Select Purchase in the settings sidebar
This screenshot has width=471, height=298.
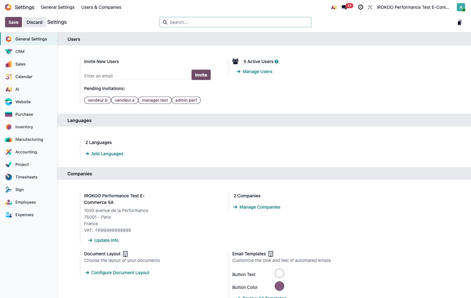point(29,114)
